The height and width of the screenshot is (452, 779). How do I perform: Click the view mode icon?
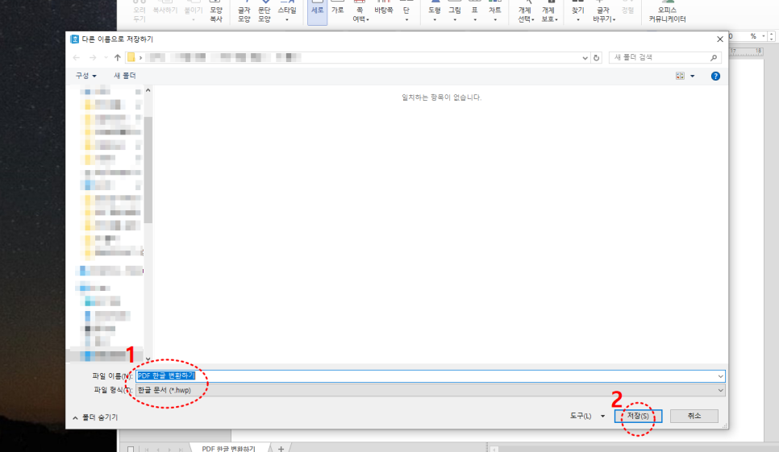point(680,76)
